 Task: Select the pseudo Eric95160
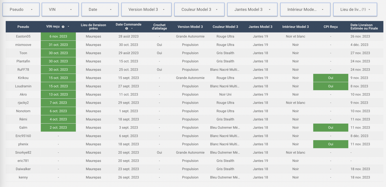tap(23, 136)
